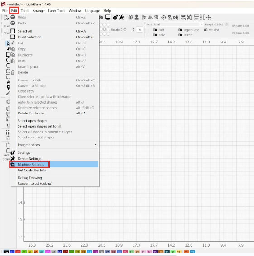Toggle the Upper Case switch

(180, 30)
